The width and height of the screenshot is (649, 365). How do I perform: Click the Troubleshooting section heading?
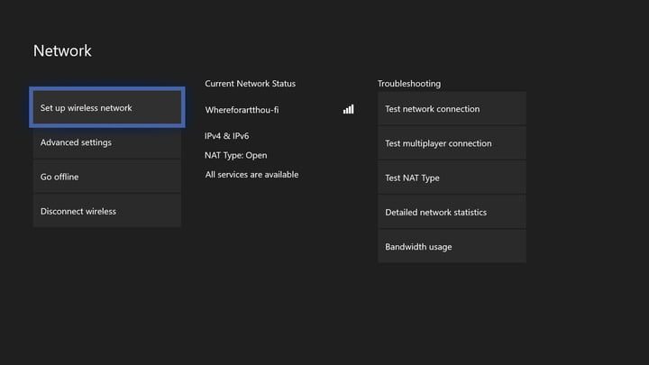[409, 84]
